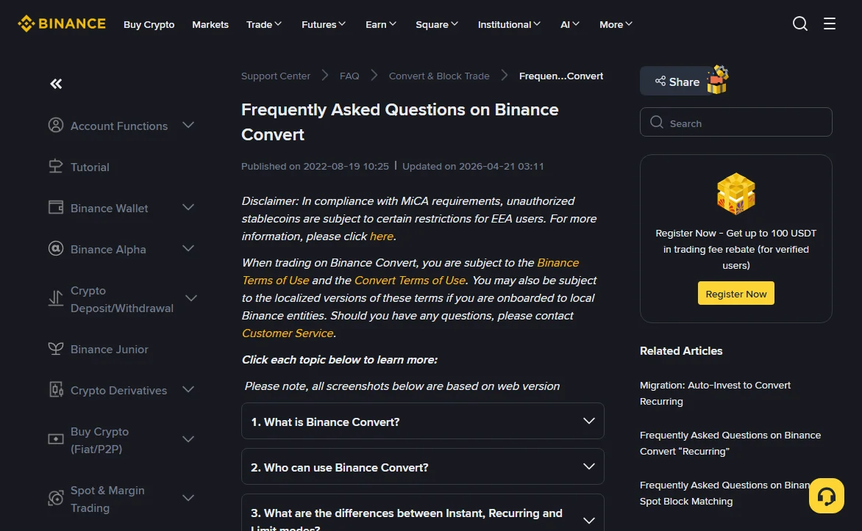862x531 pixels.
Task: Click the gold gift box in register card
Action: click(x=735, y=193)
